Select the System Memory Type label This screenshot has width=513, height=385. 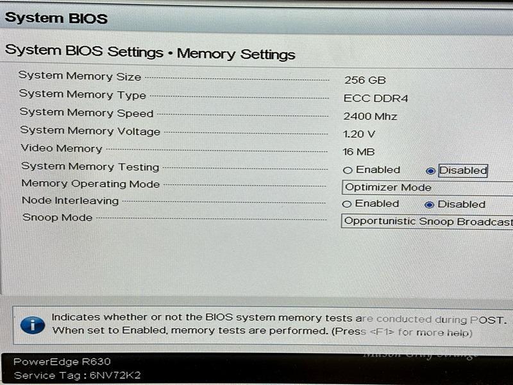click(82, 94)
